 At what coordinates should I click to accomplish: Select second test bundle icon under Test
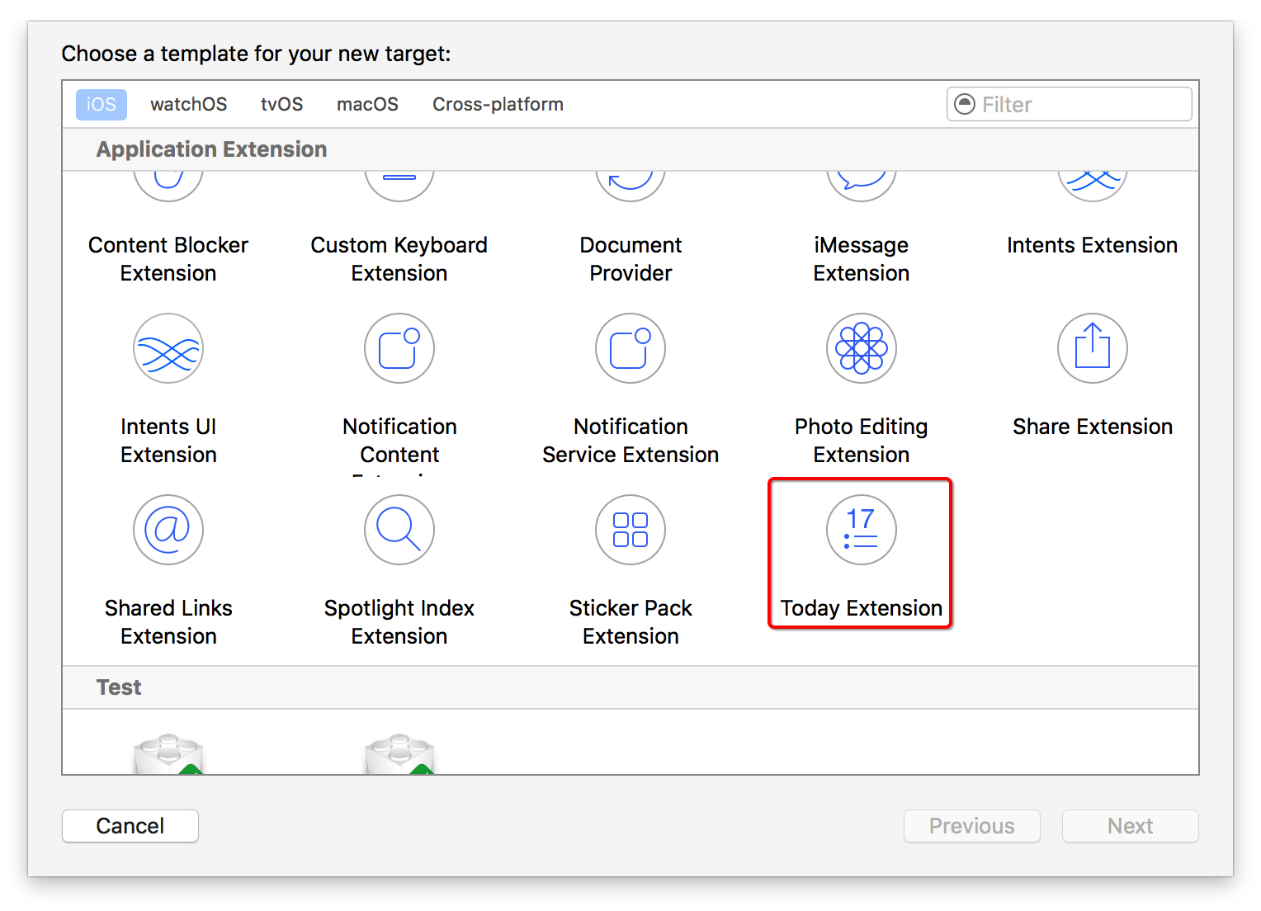click(x=399, y=754)
